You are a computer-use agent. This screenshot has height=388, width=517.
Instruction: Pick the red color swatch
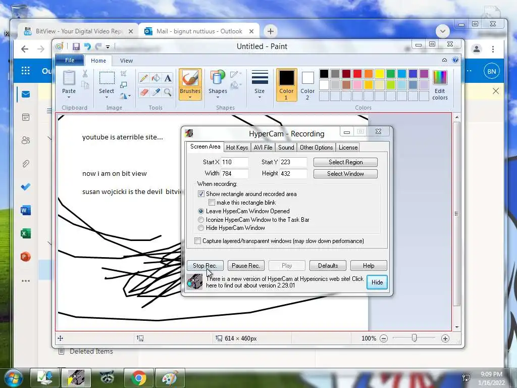357,74
